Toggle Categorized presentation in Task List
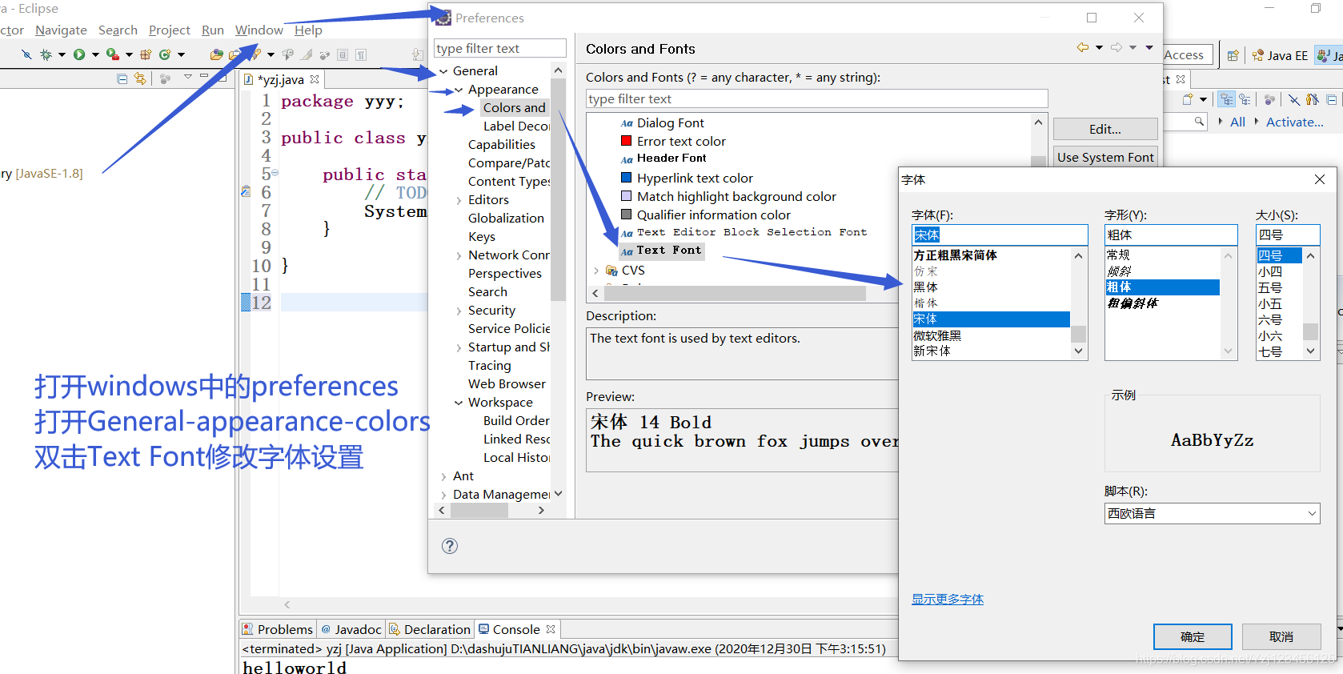The image size is (1343, 674). 1227,99
